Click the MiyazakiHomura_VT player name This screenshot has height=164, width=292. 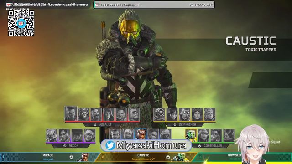(x=143, y=159)
